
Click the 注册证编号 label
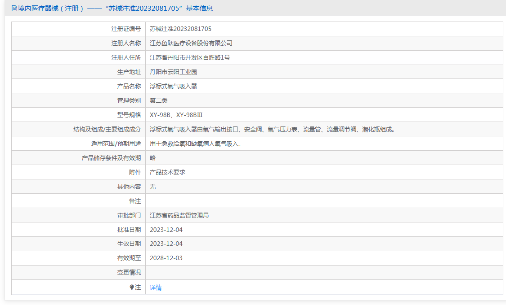click(126, 29)
